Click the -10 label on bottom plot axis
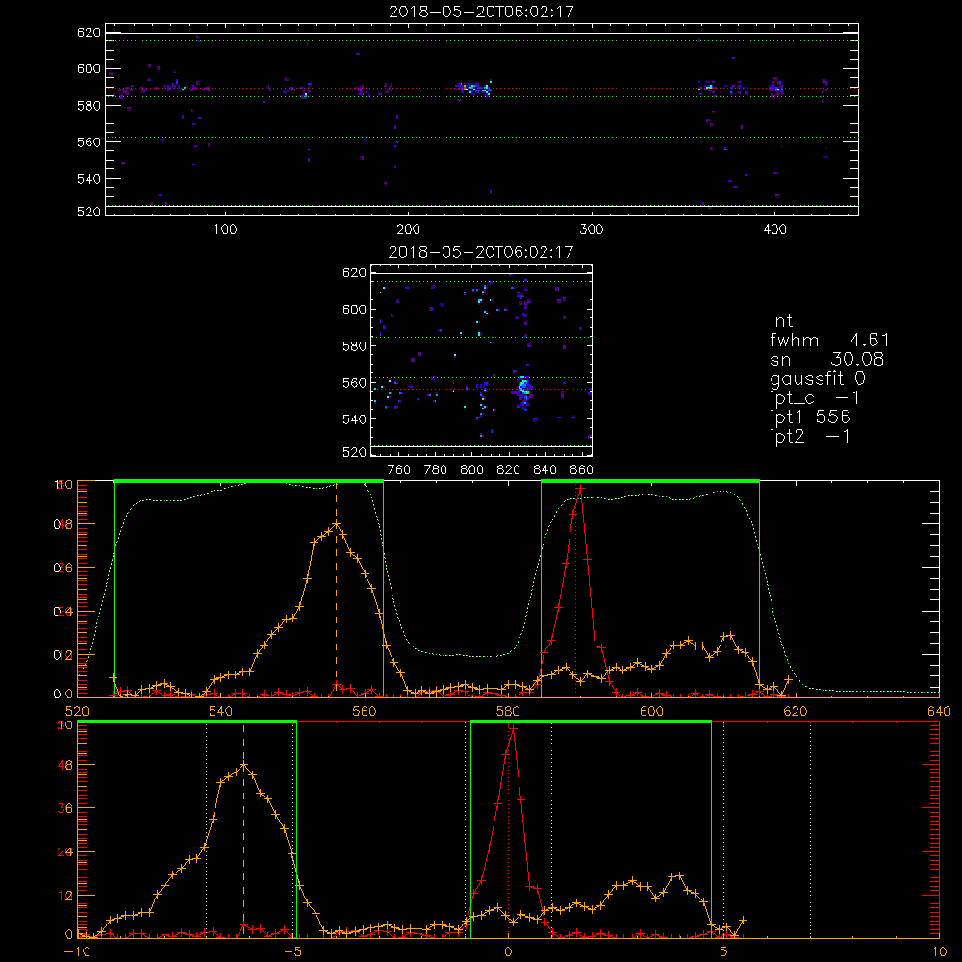Image resolution: width=962 pixels, height=962 pixels. tap(77, 952)
